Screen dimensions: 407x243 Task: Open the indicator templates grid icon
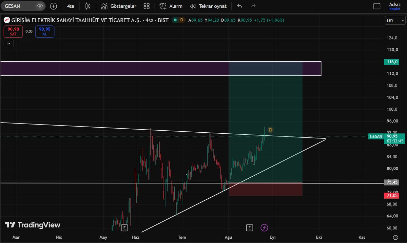(x=147, y=6)
